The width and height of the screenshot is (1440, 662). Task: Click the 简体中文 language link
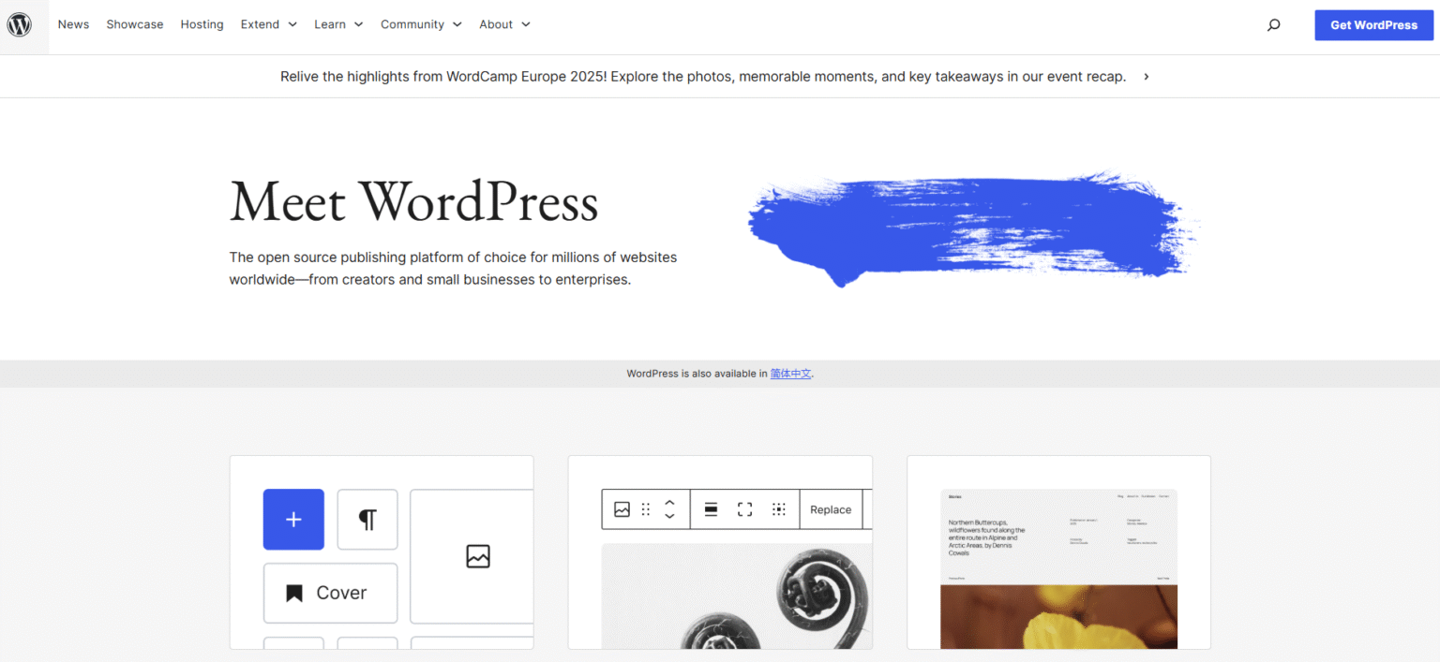[790, 374]
